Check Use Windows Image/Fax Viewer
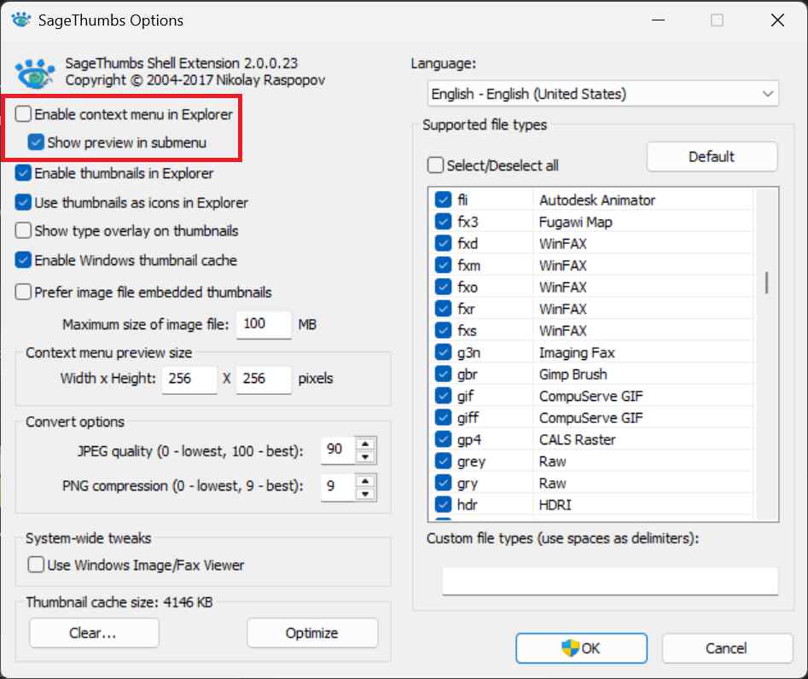The width and height of the screenshot is (808, 679). [x=36, y=565]
